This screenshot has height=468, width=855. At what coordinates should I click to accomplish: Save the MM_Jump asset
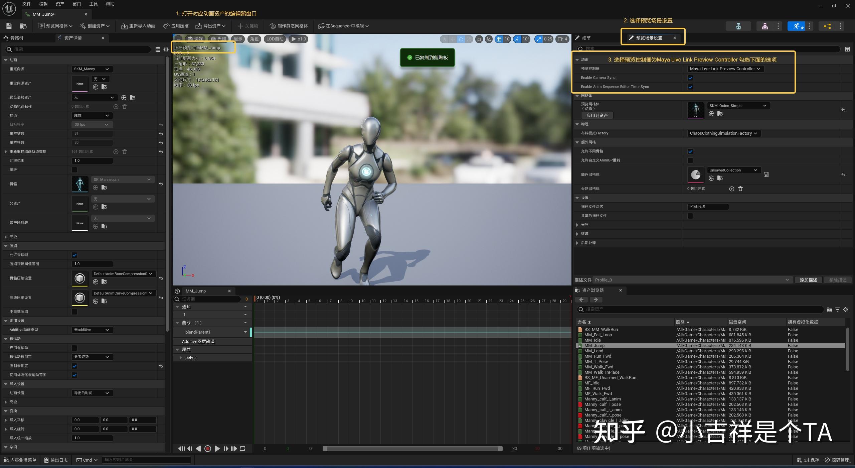(8, 26)
